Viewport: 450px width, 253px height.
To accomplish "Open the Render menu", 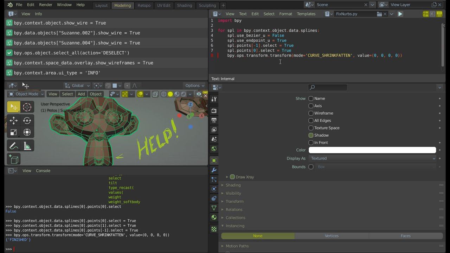I will tap(46, 5).
